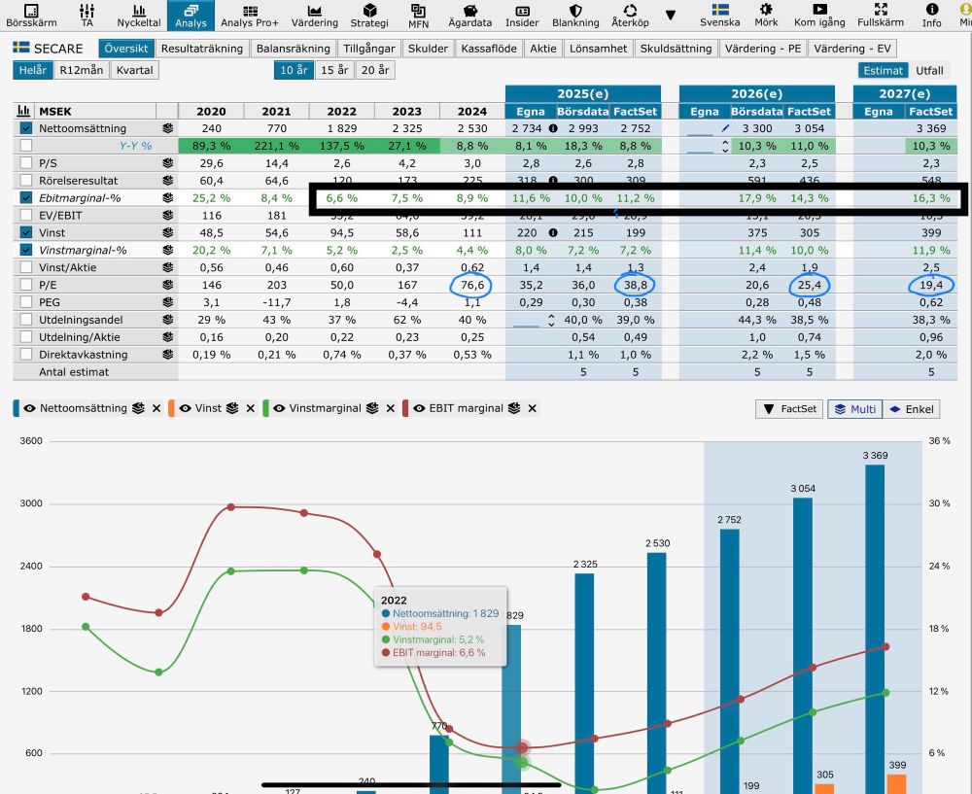Image resolution: width=972 pixels, height=794 pixels.
Task: Click the stack icon in P/E row
Action: click(167, 285)
